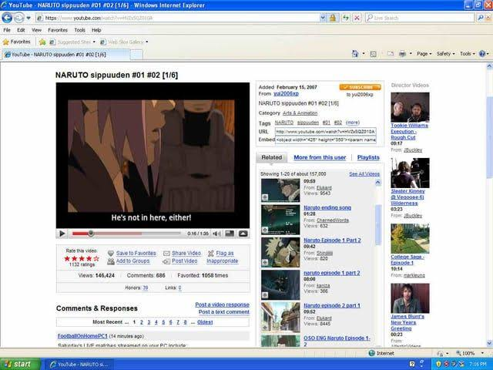Click Post a text comment link
The width and height of the screenshot is (493, 370).
point(224,311)
